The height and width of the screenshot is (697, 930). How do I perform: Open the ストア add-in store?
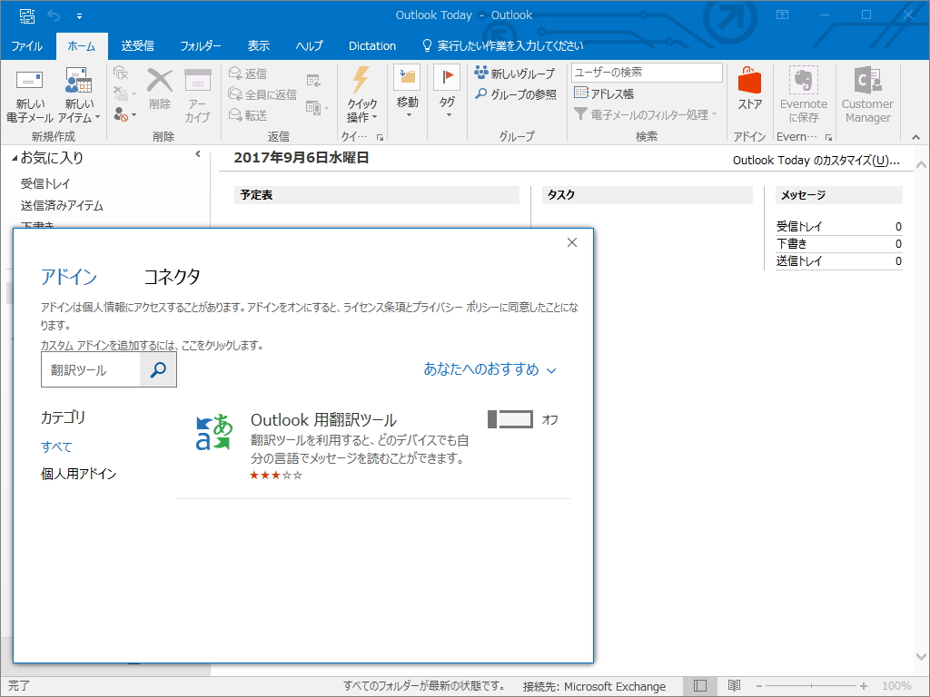coord(748,91)
